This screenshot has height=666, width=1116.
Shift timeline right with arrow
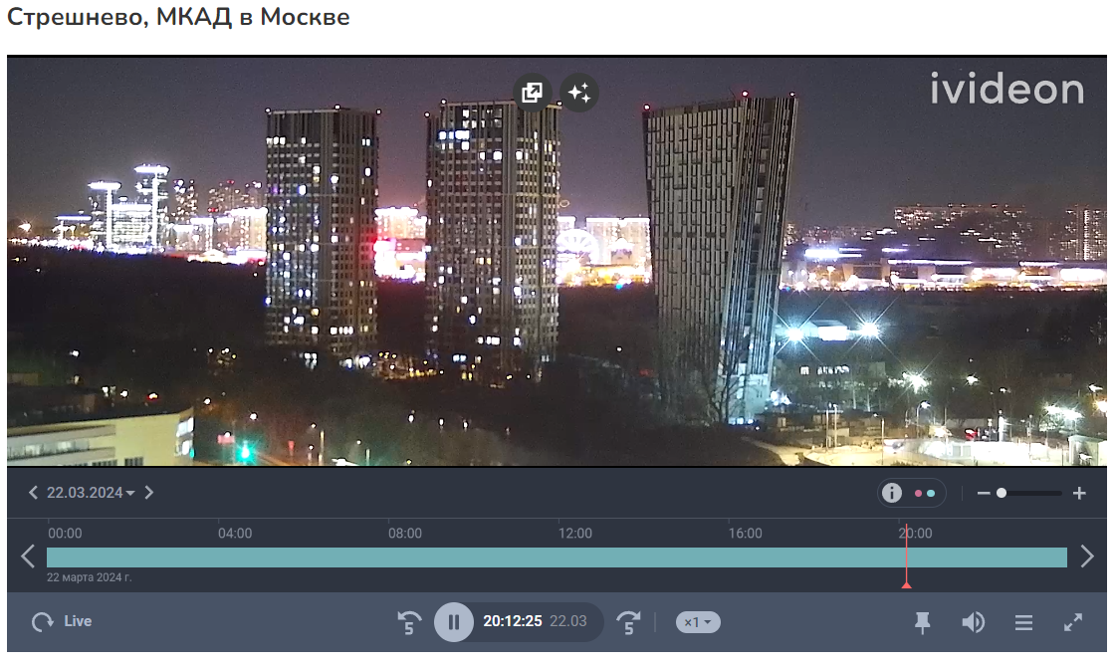click(1087, 556)
